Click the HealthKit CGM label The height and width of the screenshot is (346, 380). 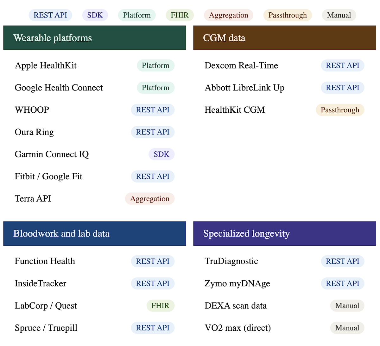tap(235, 110)
